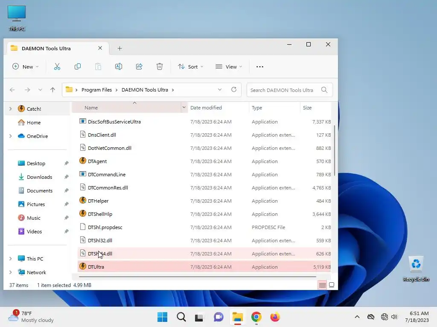437x327 pixels.
Task: Expand the Catch! tree node
Action: point(11,109)
